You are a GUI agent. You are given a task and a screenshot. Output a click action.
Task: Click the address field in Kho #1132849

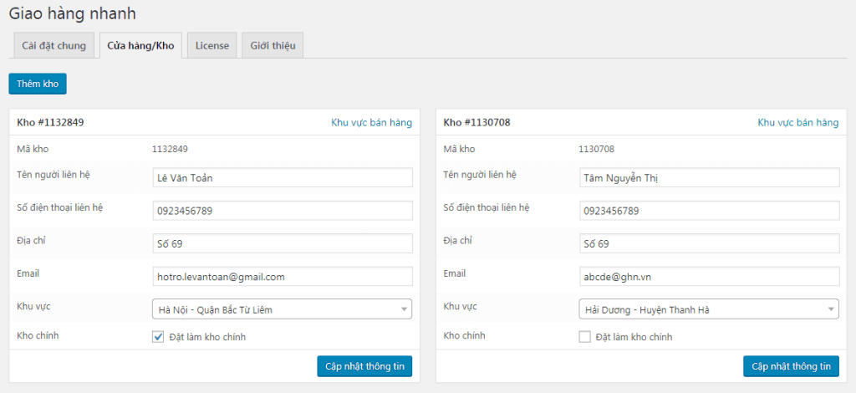(283, 243)
